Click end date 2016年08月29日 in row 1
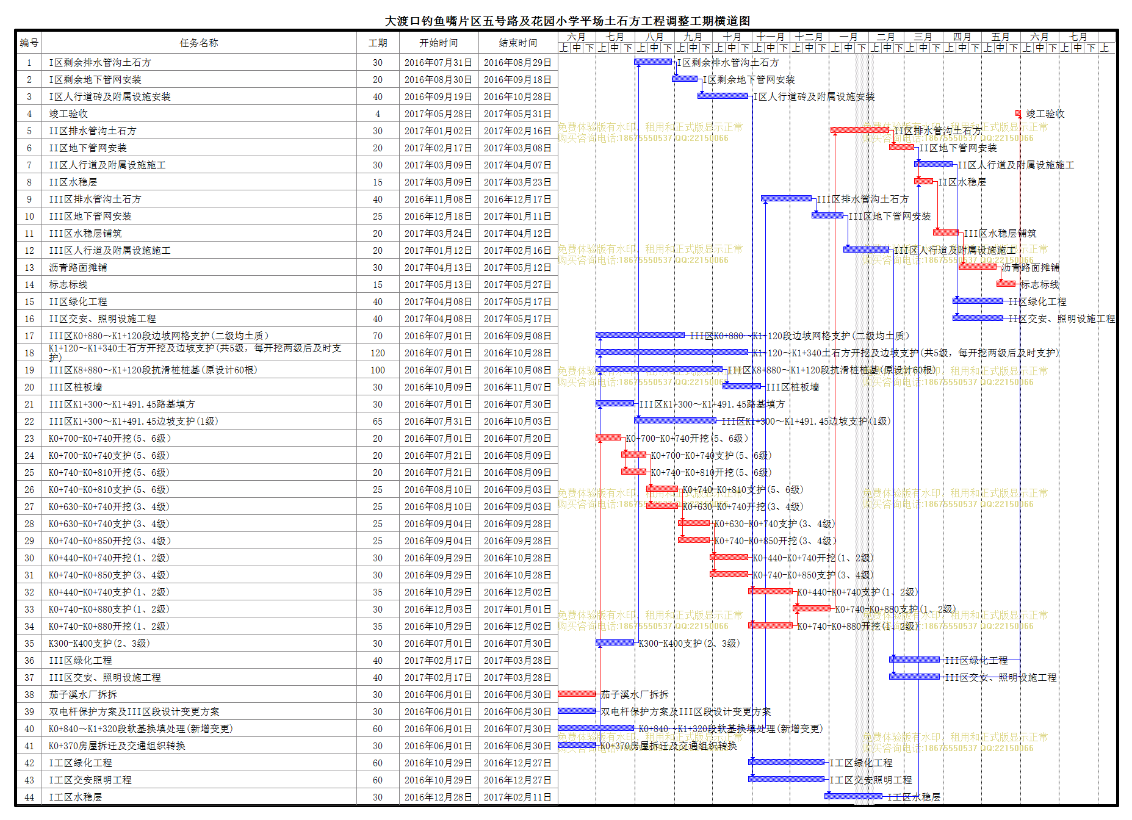The height and width of the screenshot is (820, 1132). [x=518, y=62]
